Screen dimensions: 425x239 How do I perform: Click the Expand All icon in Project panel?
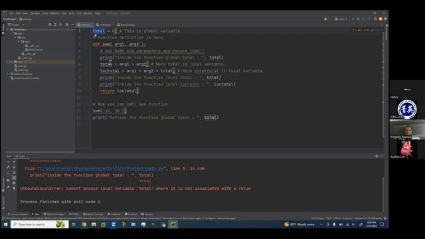(55, 25)
